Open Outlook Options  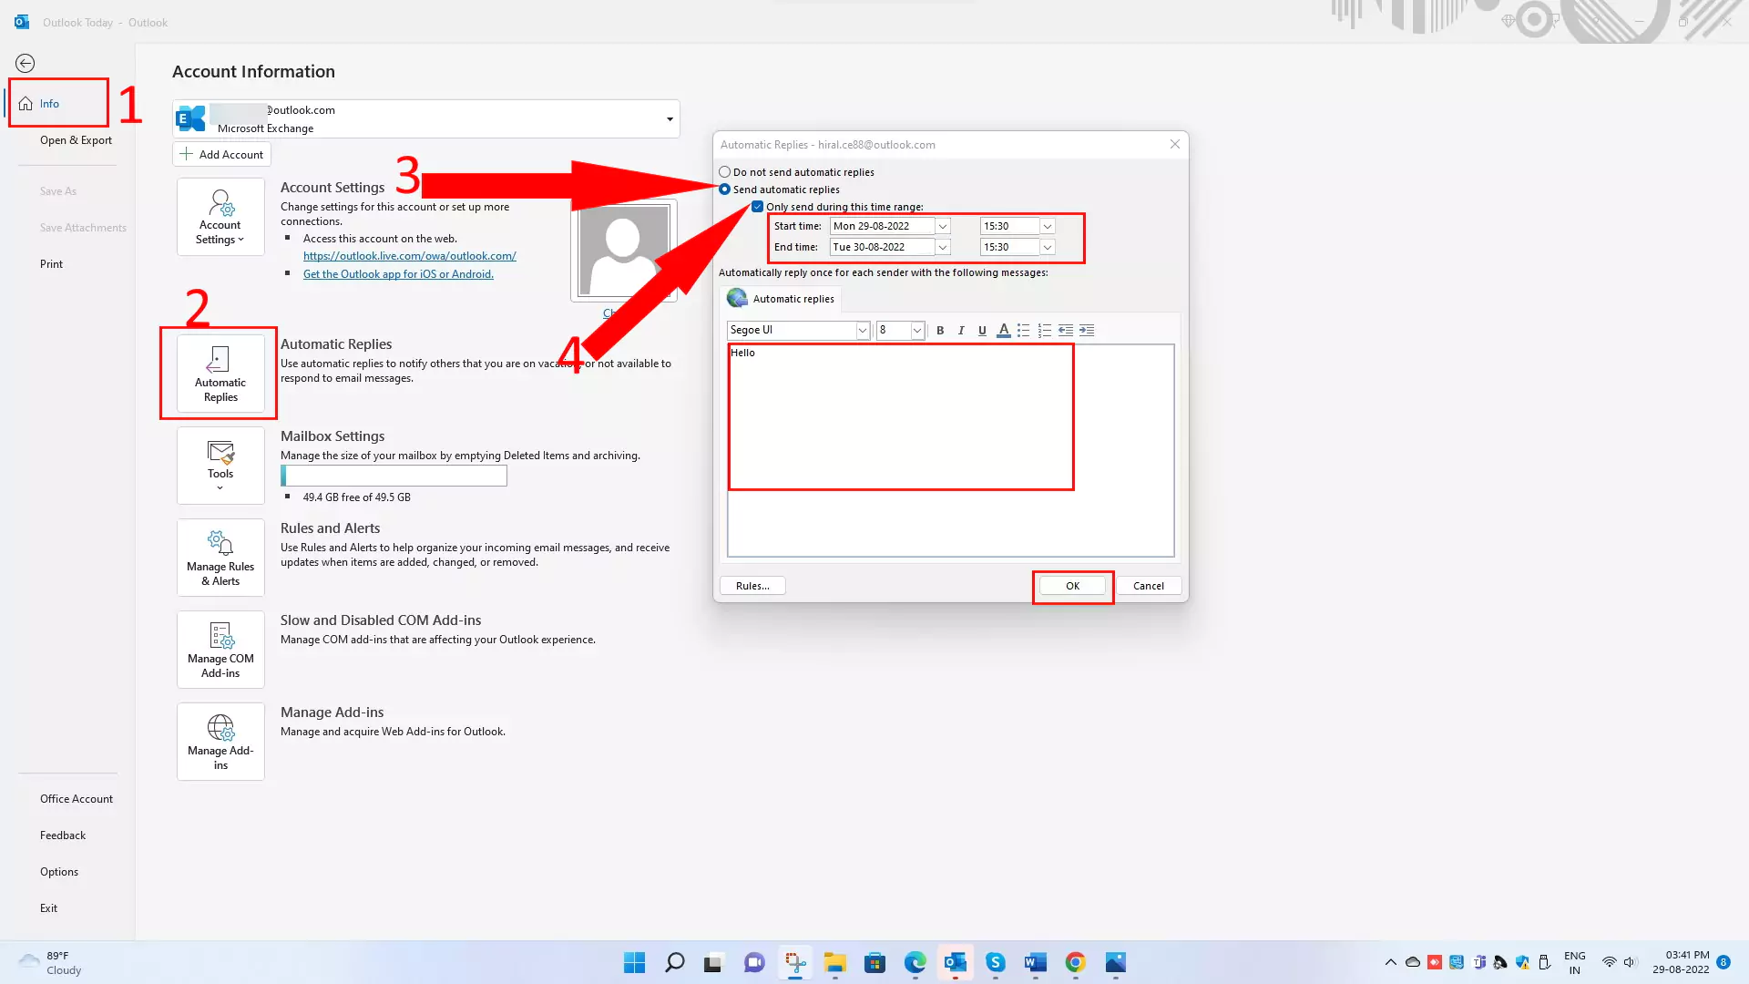click(59, 872)
